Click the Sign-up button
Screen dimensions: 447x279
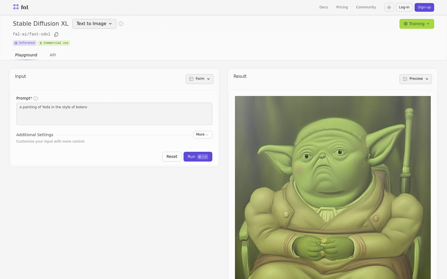click(x=424, y=7)
